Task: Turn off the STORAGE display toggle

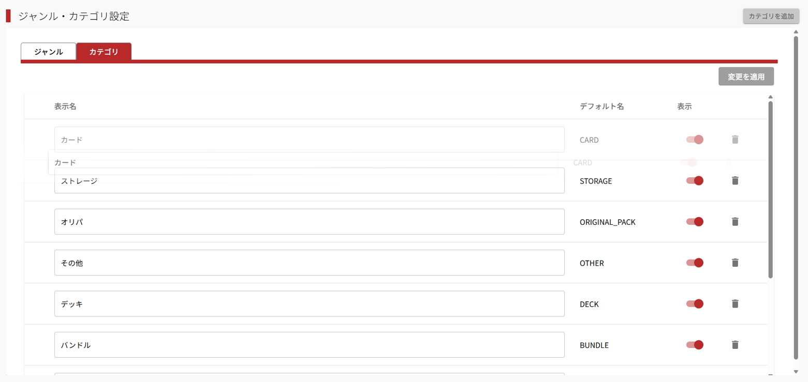Action: click(x=695, y=180)
